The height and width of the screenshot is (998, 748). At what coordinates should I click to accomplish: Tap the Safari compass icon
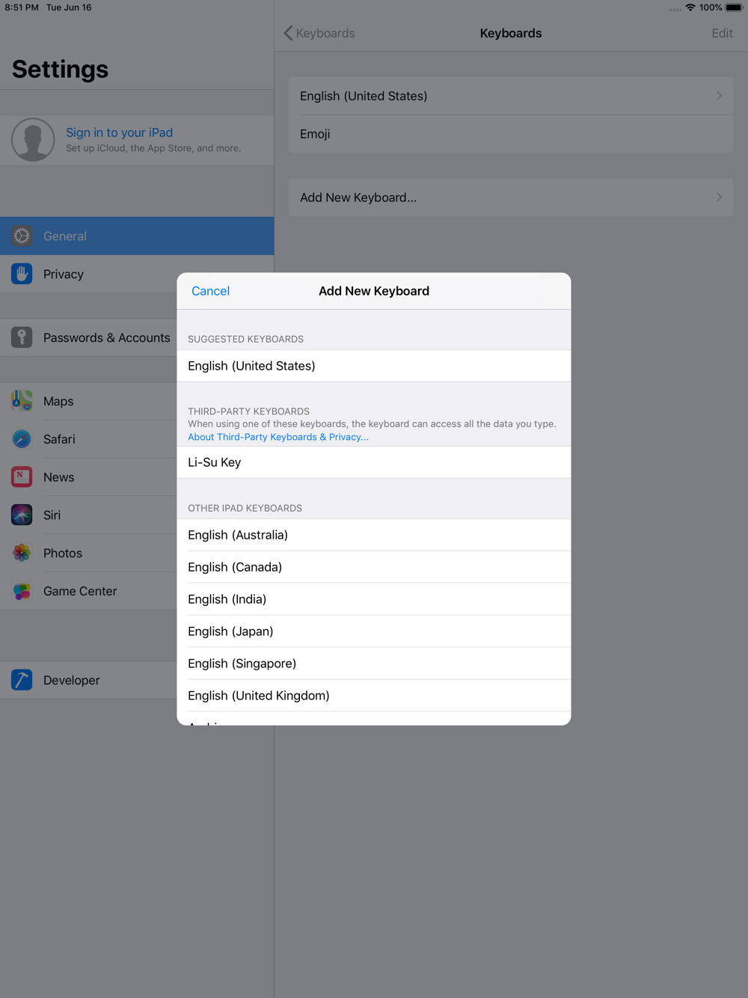(x=22, y=439)
